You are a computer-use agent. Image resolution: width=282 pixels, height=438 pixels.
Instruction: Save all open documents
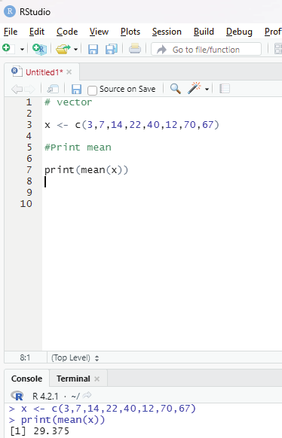(x=112, y=49)
